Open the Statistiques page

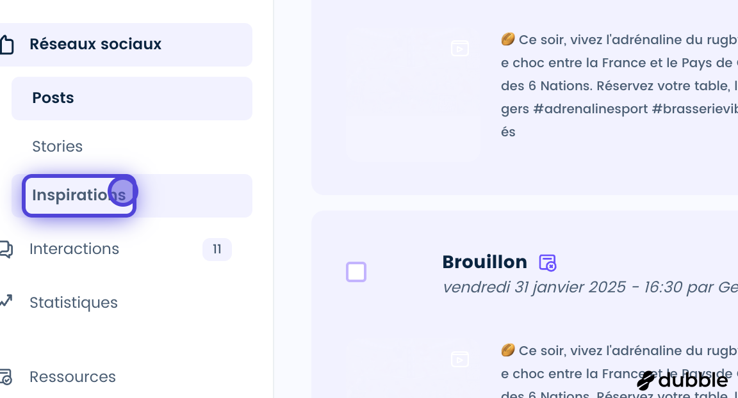(x=74, y=303)
